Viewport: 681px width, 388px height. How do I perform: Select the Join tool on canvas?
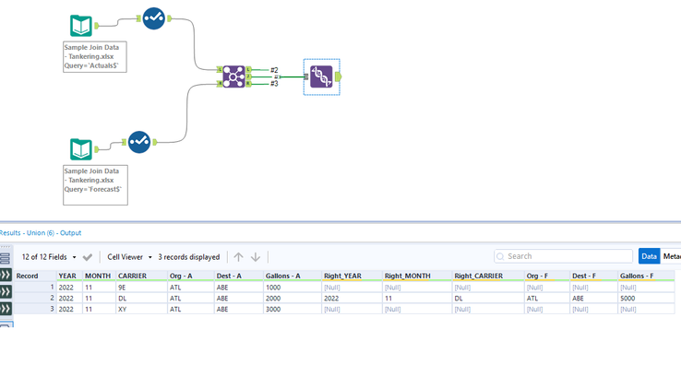tap(233, 76)
